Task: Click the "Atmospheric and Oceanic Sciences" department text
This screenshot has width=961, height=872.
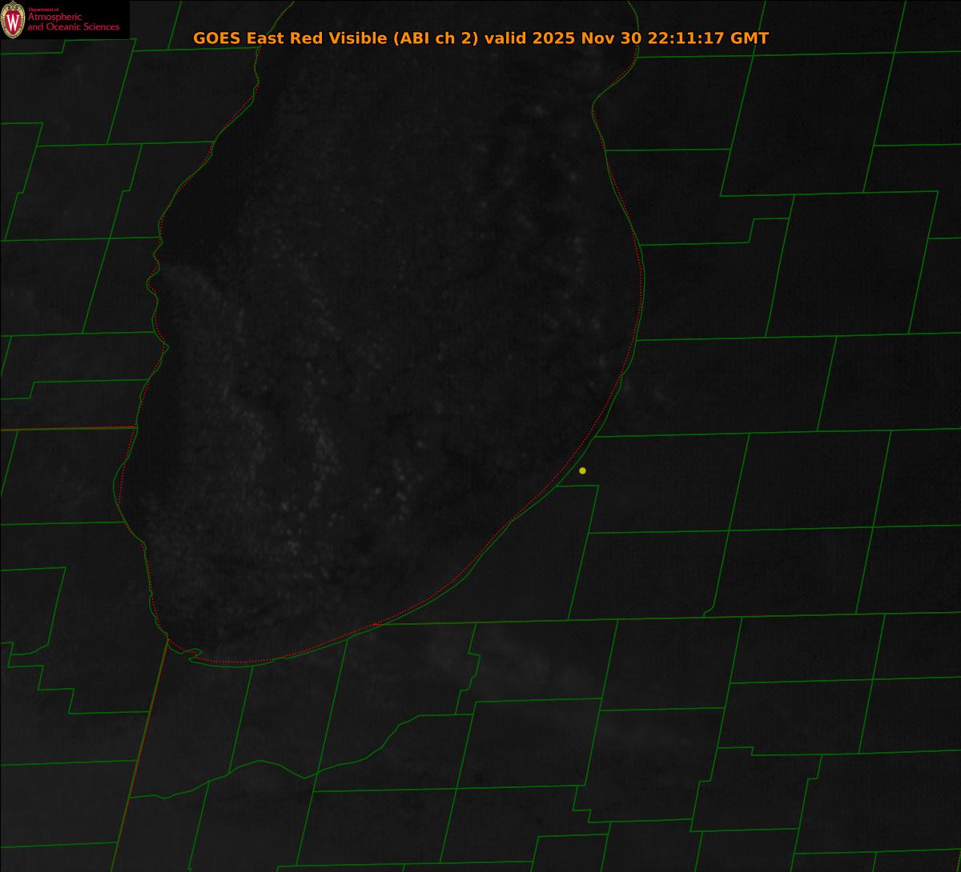Action: tap(73, 21)
